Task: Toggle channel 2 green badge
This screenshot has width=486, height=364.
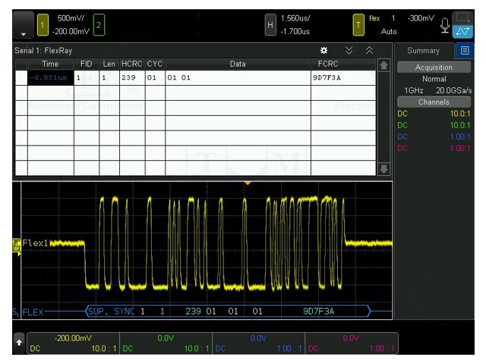Action: [99, 25]
